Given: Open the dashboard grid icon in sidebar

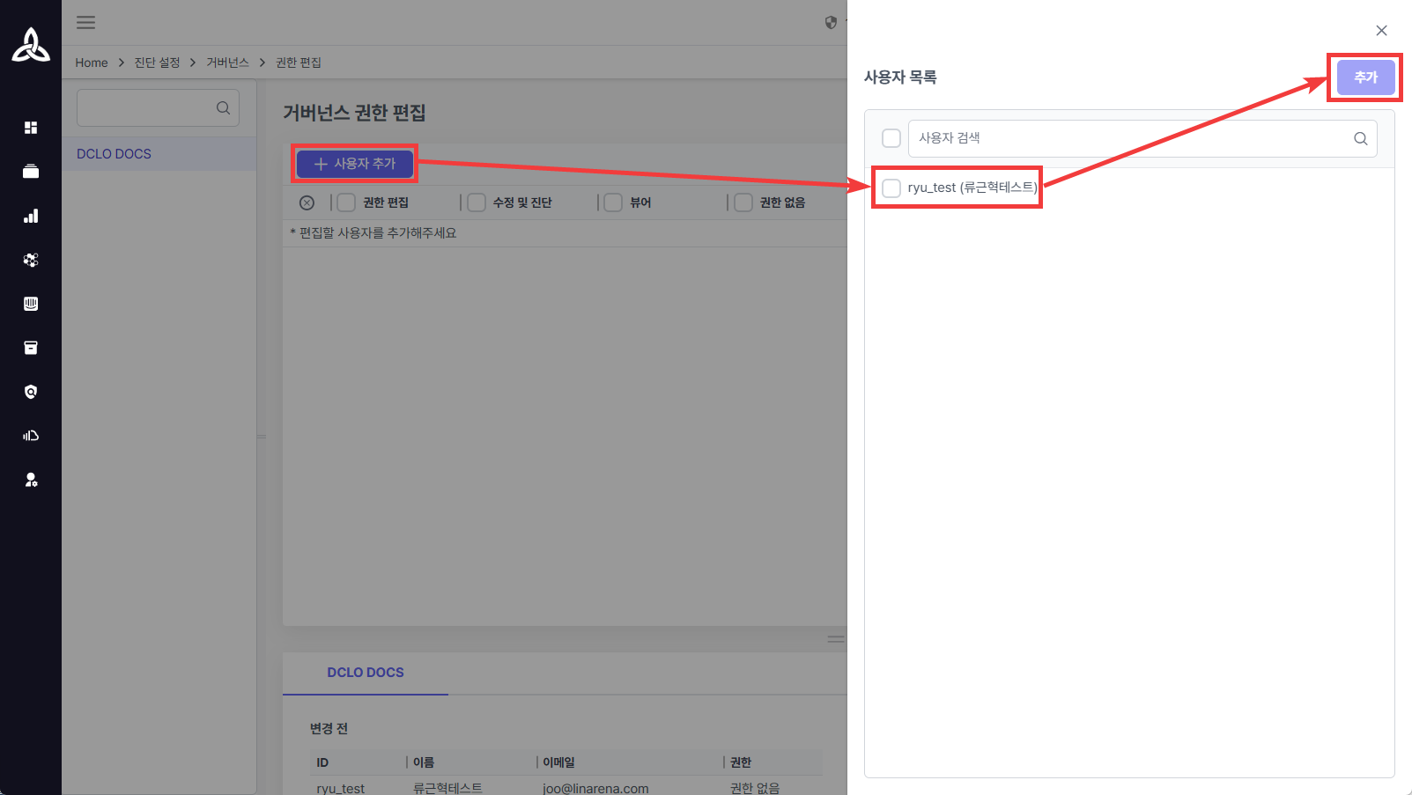Looking at the screenshot, I should click(x=31, y=128).
